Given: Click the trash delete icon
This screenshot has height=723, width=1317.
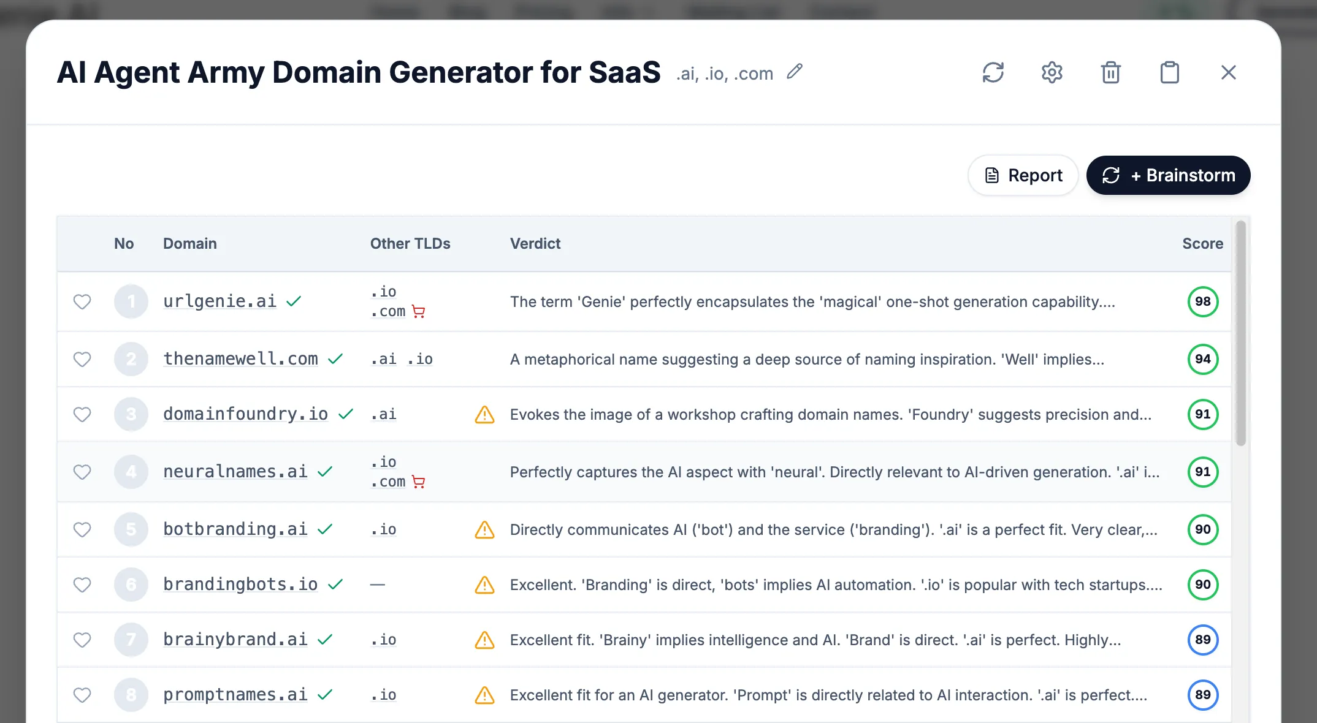Looking at the screenshot, I should tap(1110, 72).
